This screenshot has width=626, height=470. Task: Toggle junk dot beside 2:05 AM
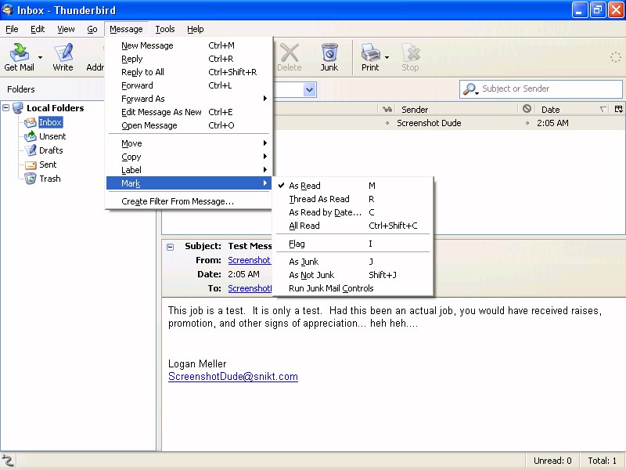[x=527, y=124]
